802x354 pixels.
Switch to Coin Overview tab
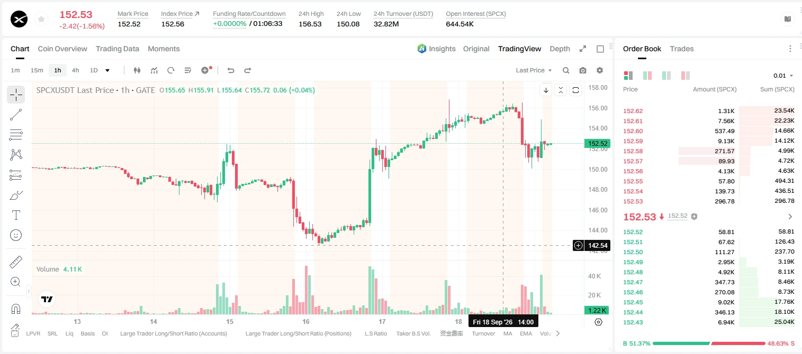click(62, 49)
